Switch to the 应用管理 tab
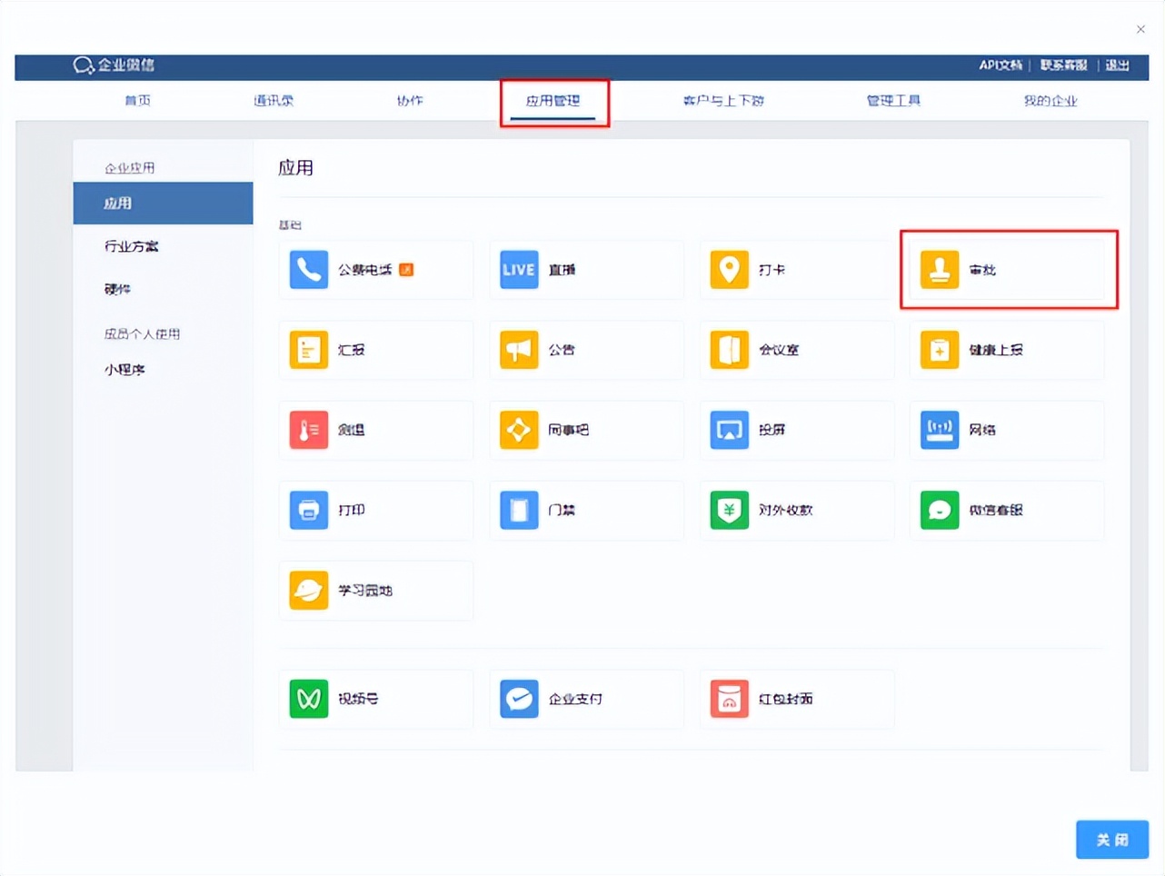The image size is (1165, 876). point(554,101)
